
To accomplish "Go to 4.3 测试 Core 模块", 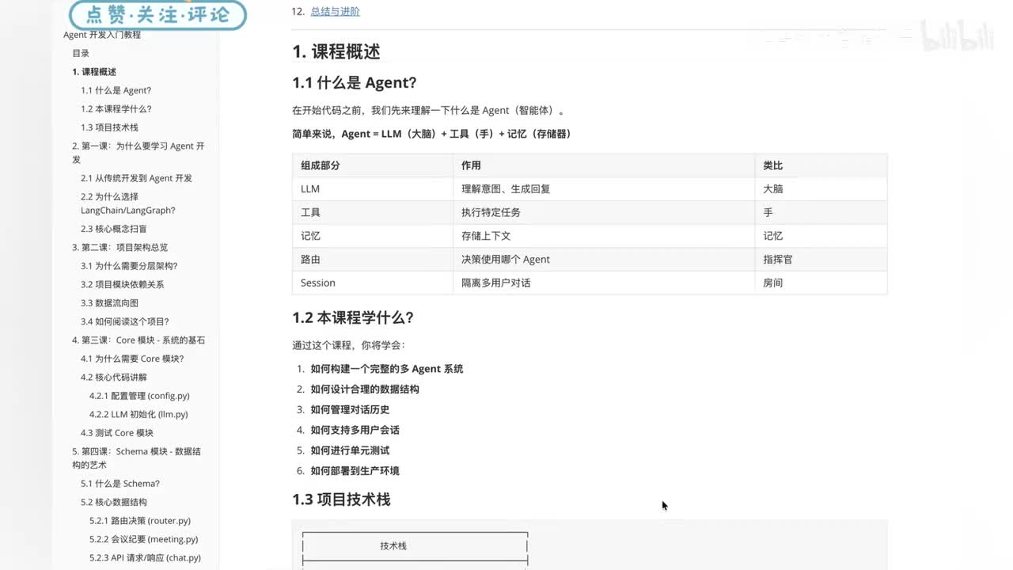I will (x=117, y=433).
